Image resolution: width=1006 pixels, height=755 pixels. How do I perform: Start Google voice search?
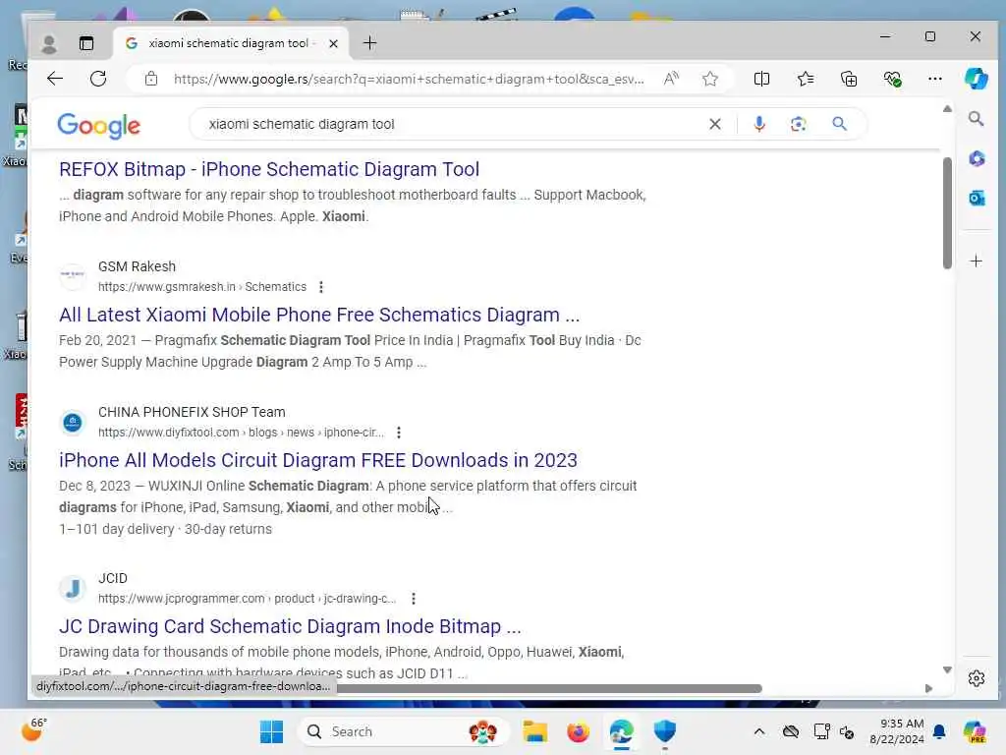[758, 124]
